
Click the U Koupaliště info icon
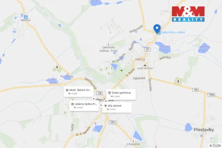[x=133, y=141]
